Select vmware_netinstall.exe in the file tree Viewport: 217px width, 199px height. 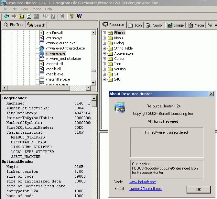[x=63, y=59]
